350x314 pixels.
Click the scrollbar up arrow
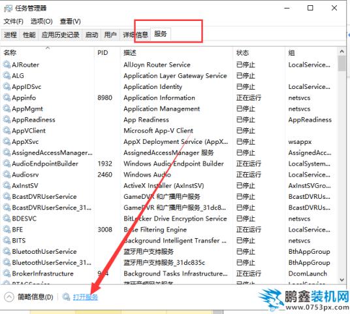[342, 52]
